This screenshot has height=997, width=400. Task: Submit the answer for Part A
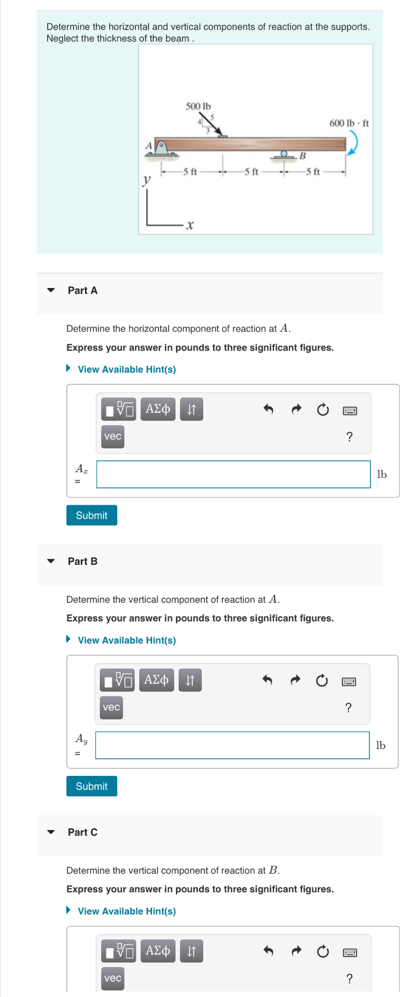(x=92, y=515)
